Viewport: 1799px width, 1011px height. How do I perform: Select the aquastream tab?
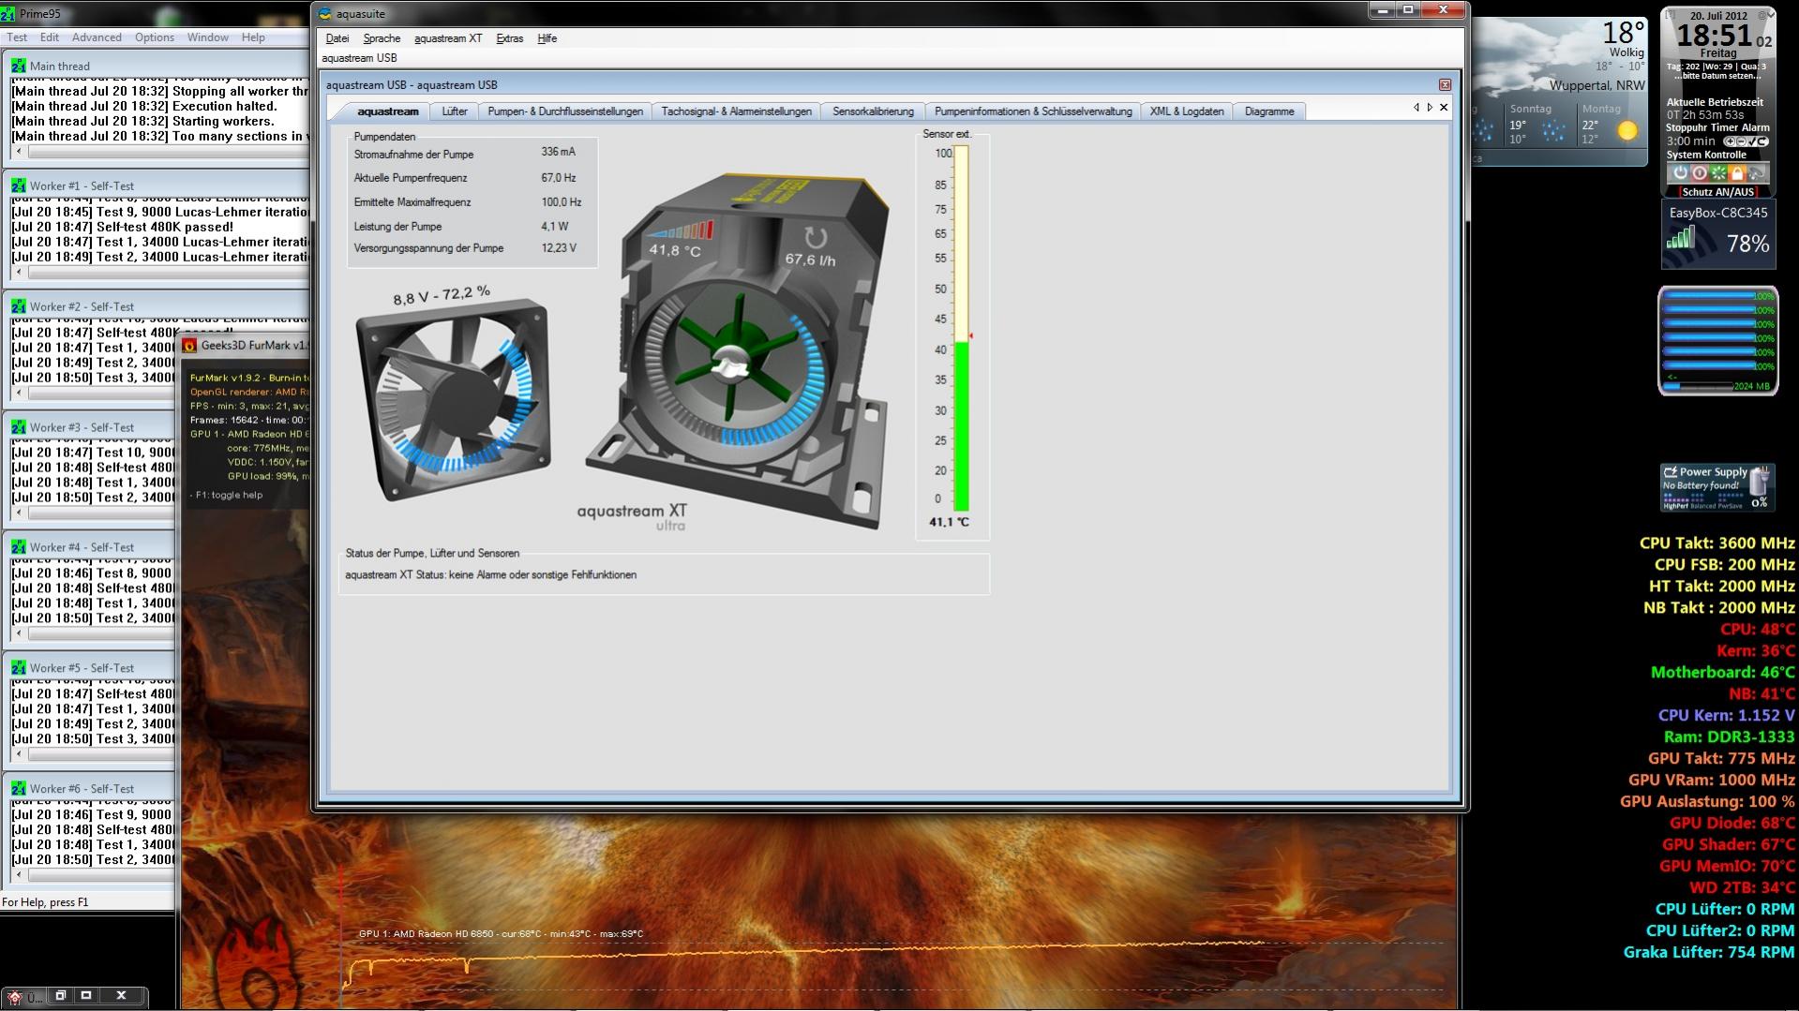[387, 112]
